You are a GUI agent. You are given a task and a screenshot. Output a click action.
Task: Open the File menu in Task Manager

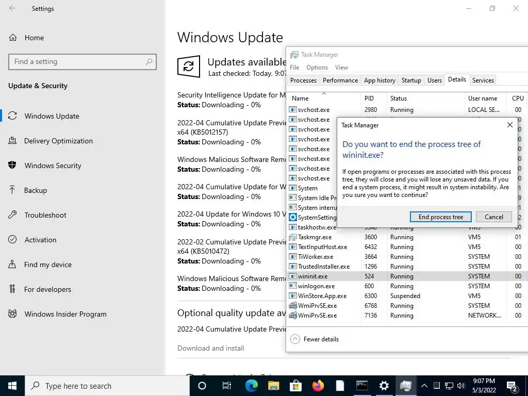tap(294, 68)
